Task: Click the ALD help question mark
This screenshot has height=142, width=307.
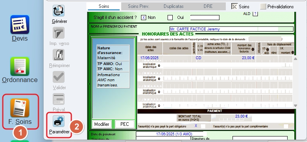Action: click(x=256, y=14)
